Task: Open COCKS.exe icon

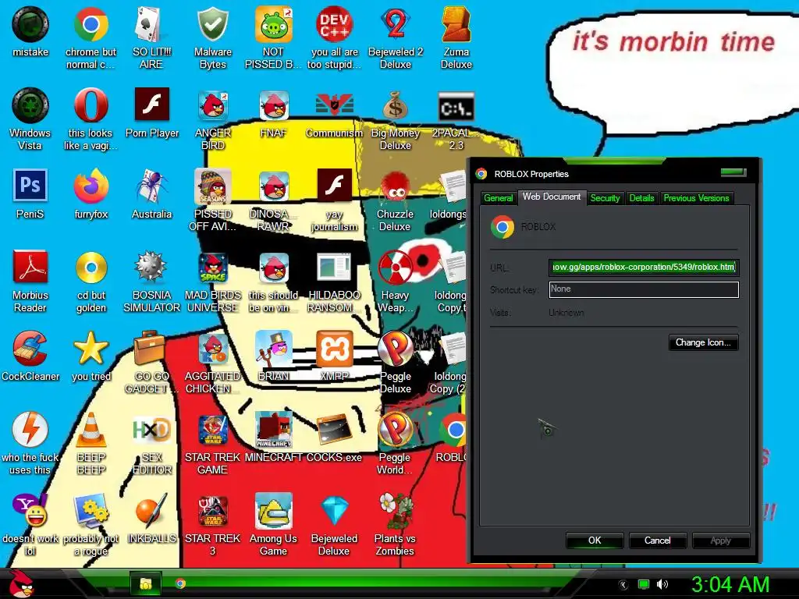Action: 334,431
